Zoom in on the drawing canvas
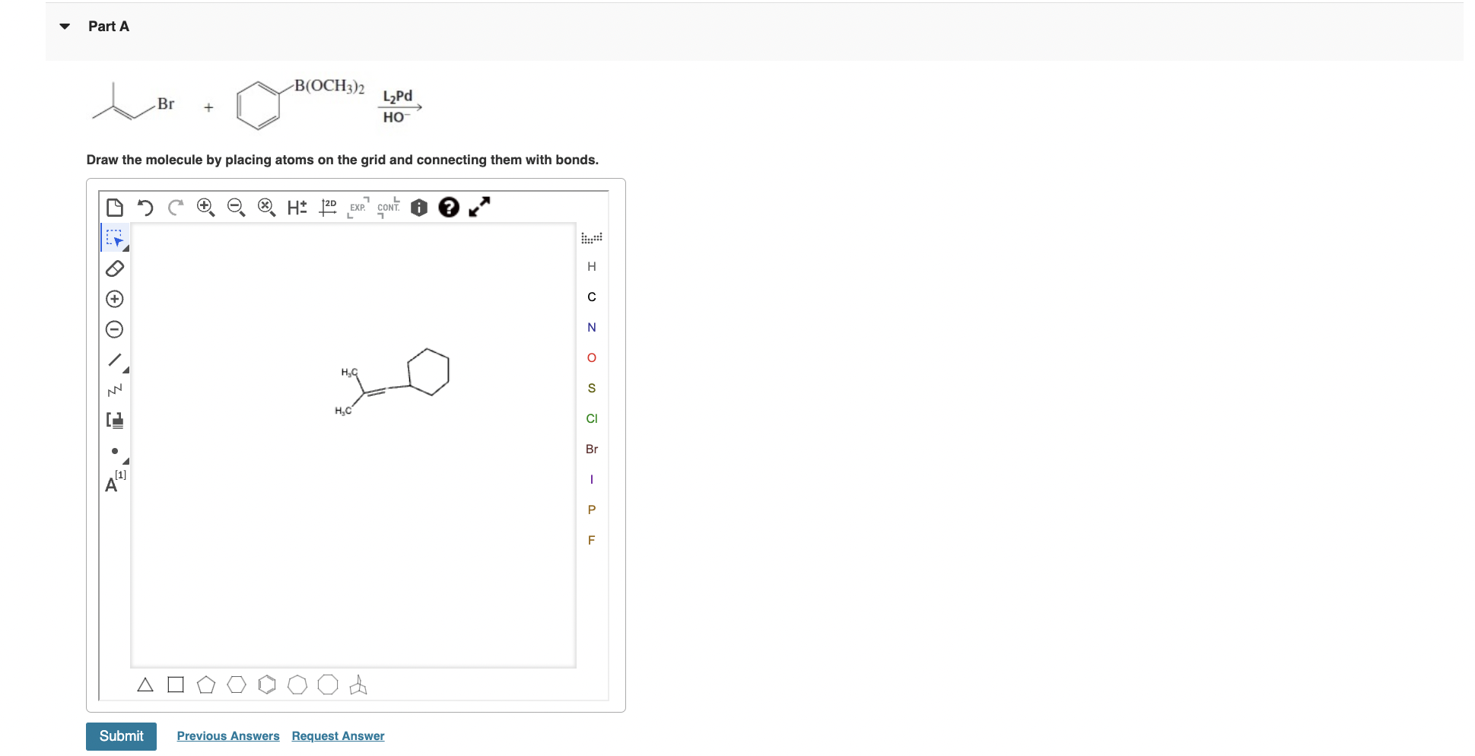Image resolution: width=1475 pixels, height=756 pixels. (x=205, y=207)
